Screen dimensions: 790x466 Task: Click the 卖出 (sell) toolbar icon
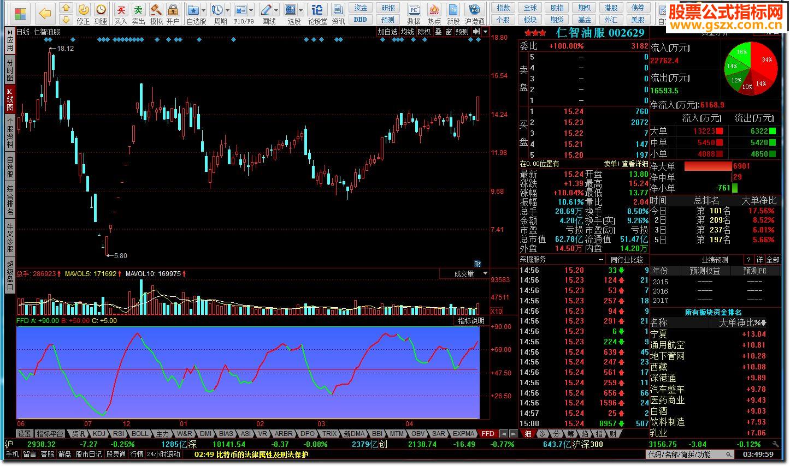coord(139,13)
